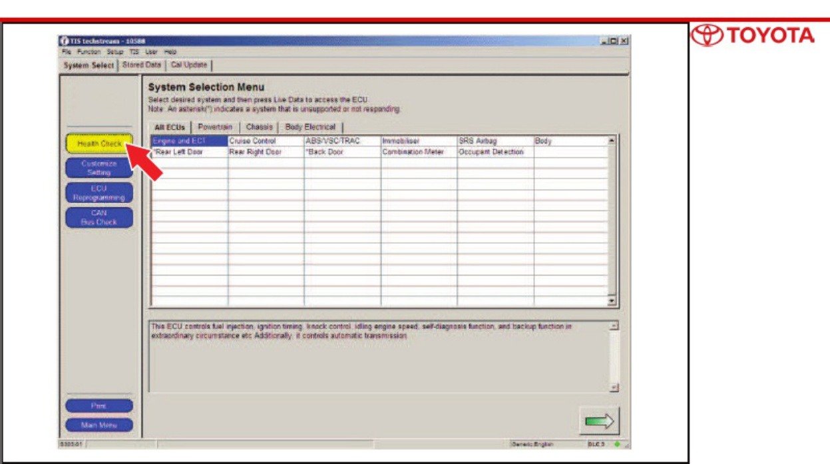Open the Function menu
Image resolution: width=830 pixels, height=464 pixels.
coord(88,51)
